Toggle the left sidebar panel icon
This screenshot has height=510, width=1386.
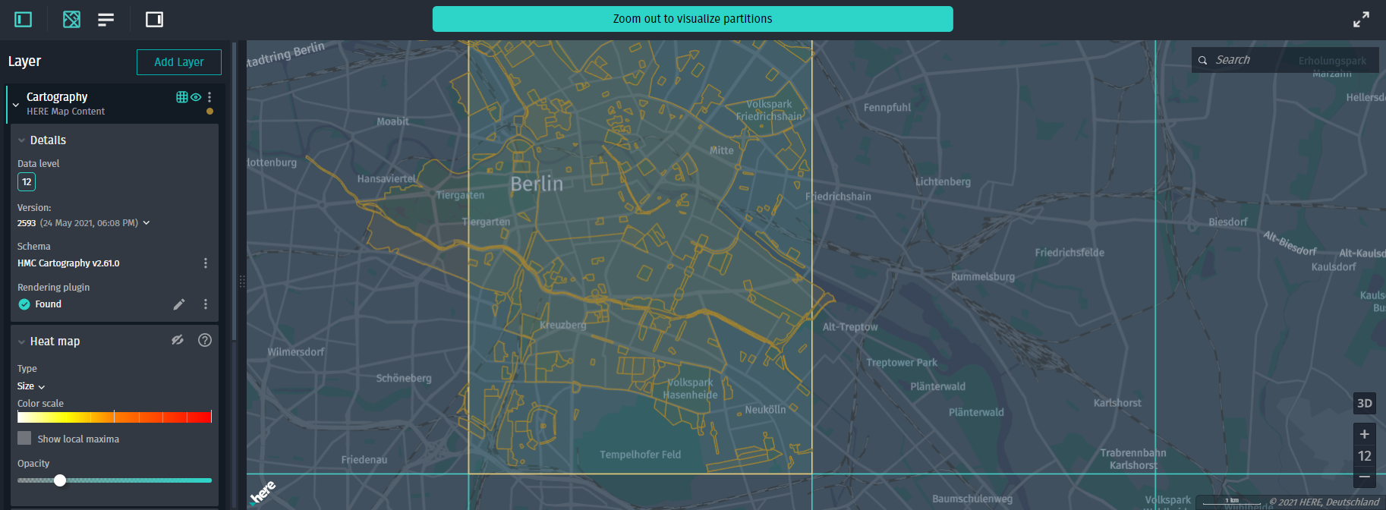coord(24,19)
